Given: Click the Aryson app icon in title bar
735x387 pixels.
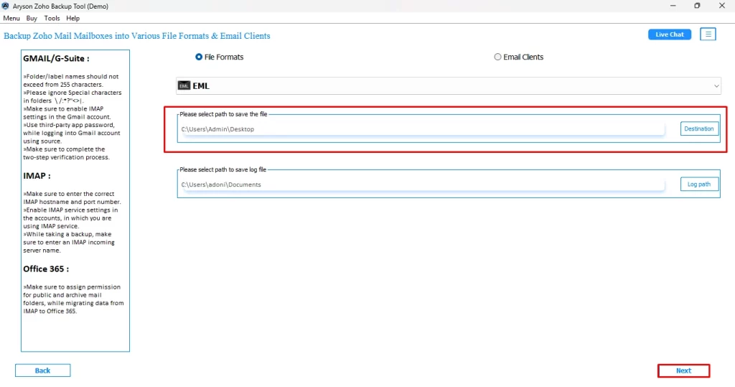Looking at the screenshot, I should point(5,6).
